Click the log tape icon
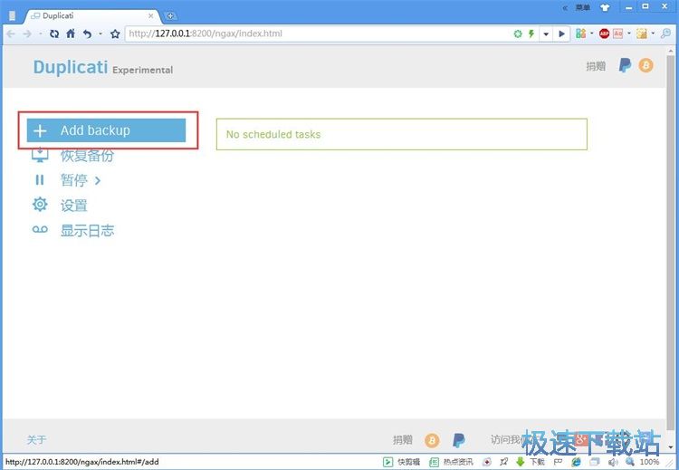 (40, 230)
